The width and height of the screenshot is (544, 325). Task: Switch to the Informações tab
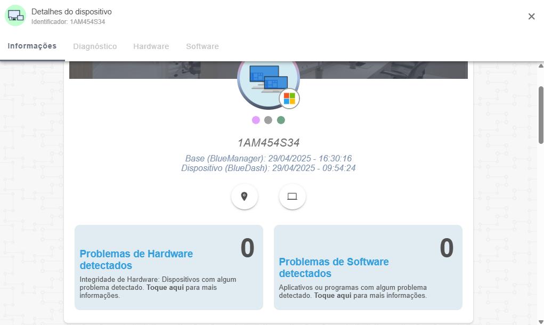coord(32,46)
